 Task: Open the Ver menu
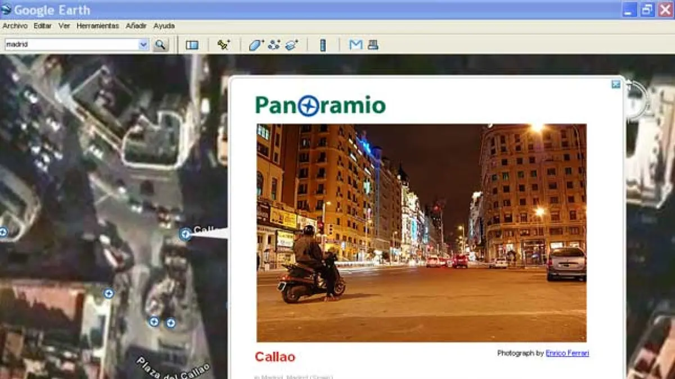[x=64, y=26]
